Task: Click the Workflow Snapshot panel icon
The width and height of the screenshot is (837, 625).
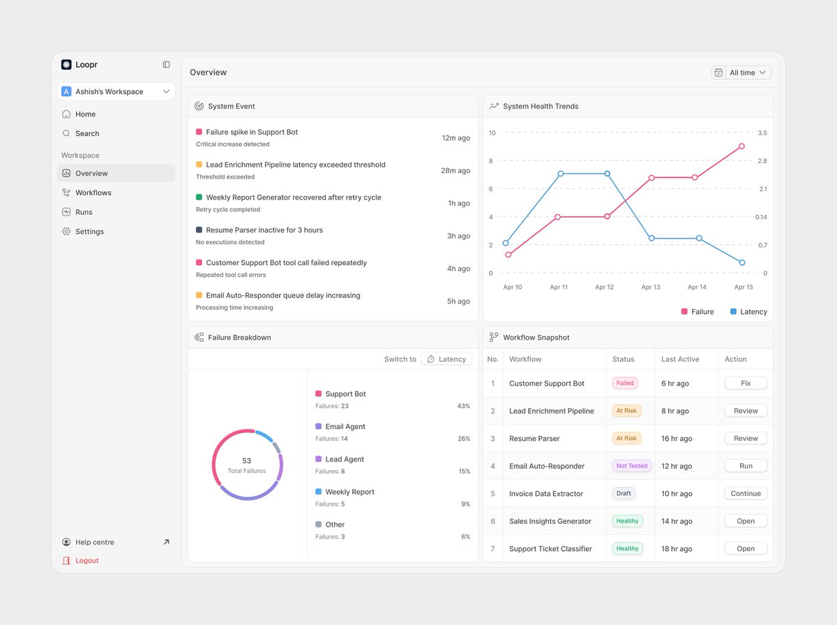Action: coord(494,337)
